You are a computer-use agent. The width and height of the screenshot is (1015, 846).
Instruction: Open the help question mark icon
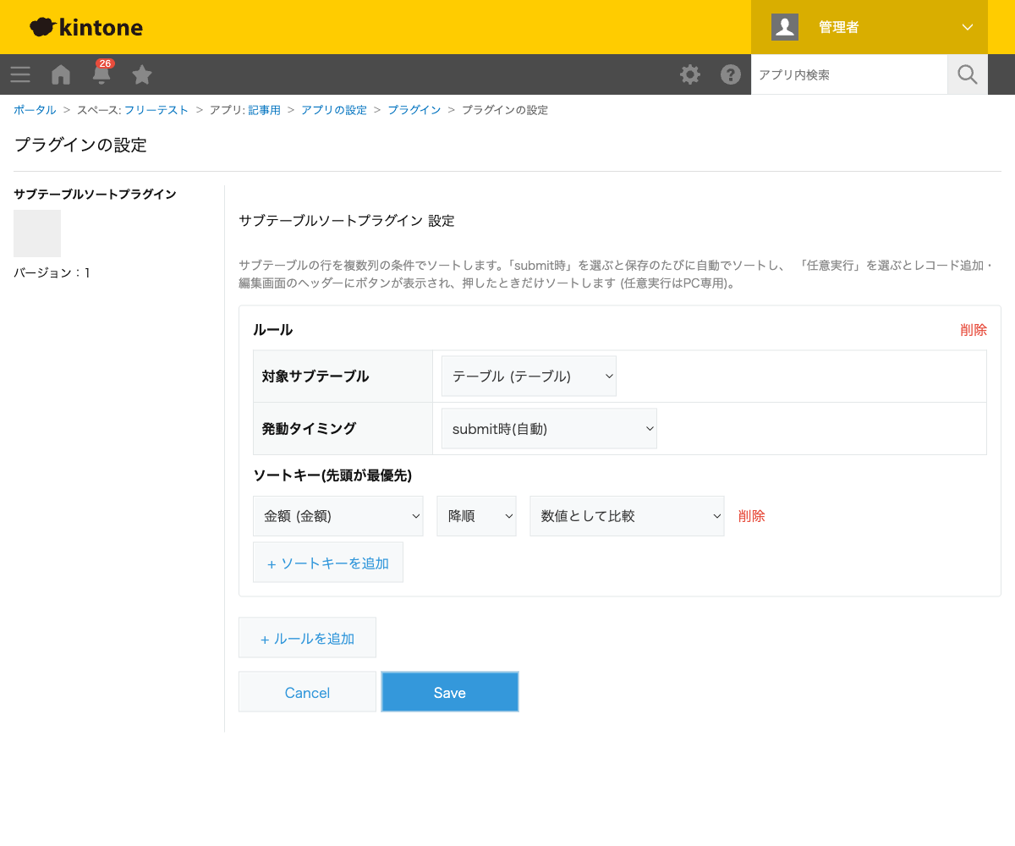point(731,74)
